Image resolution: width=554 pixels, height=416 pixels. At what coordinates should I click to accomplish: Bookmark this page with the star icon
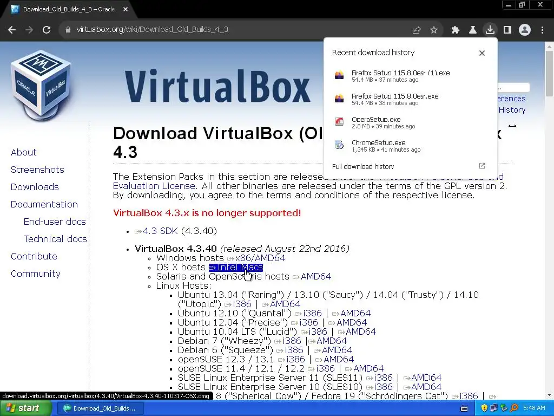coord(434,30)
